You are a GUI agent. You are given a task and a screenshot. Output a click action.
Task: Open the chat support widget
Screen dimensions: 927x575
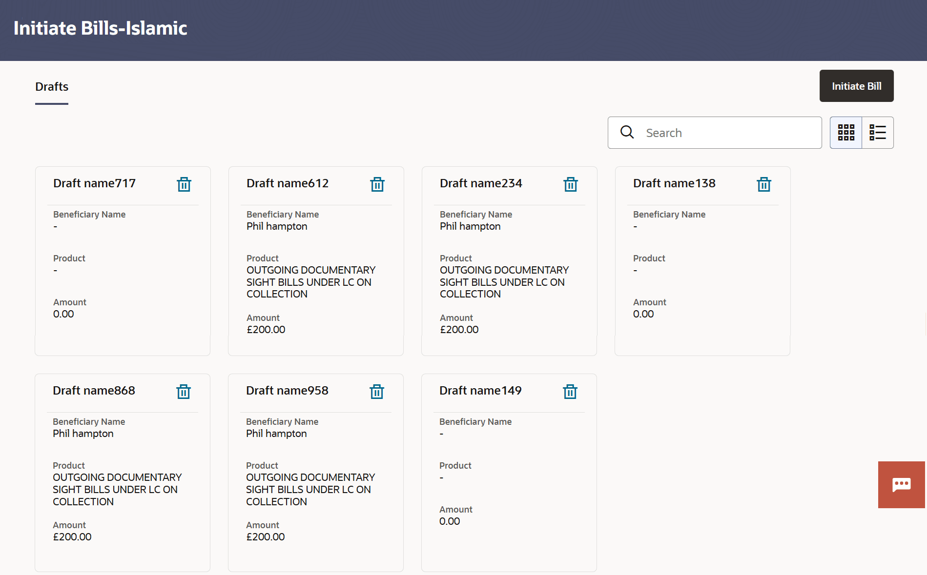pos(902,485)
